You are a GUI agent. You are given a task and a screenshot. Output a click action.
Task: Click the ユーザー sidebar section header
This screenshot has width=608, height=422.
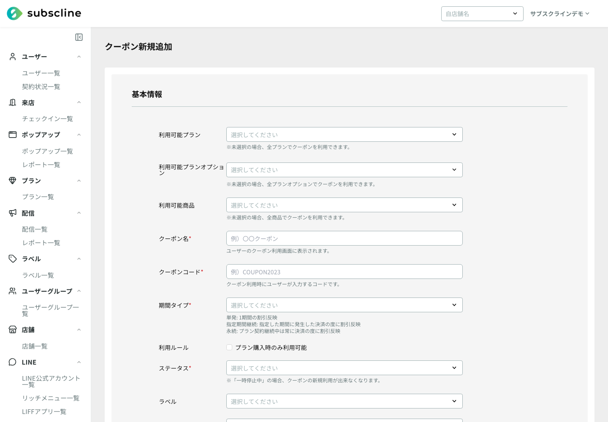point(45,57)
